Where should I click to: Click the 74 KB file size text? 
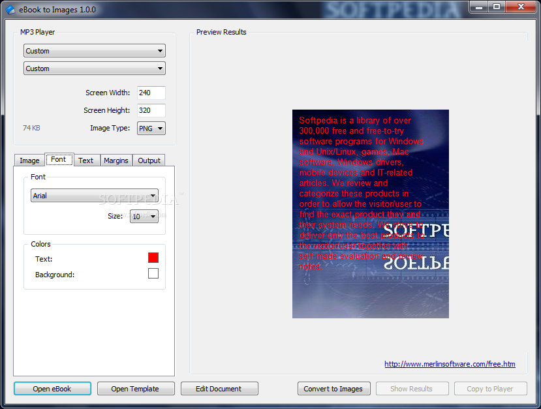pos(31,128)
